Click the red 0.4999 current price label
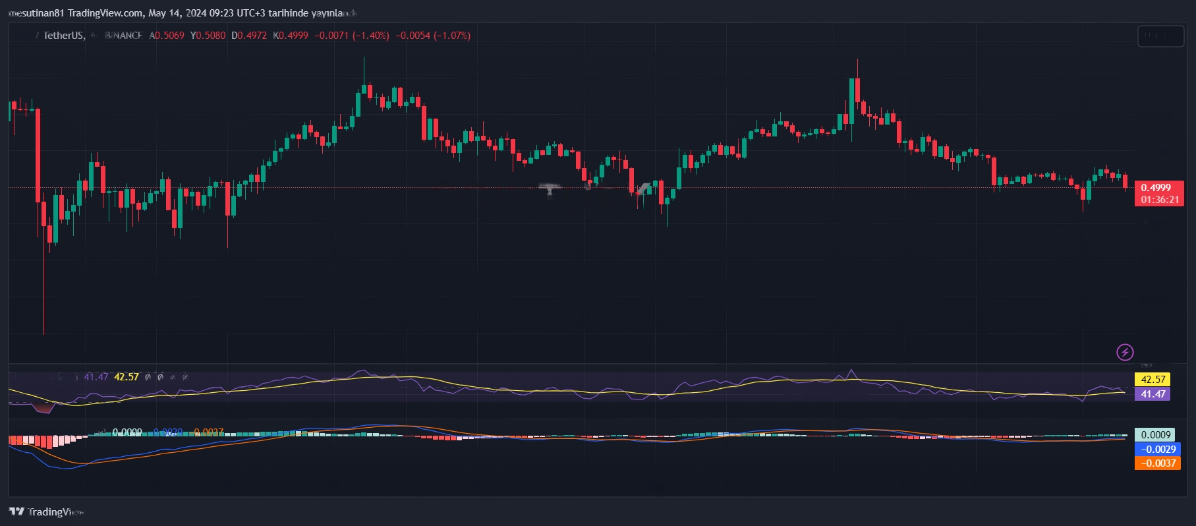This screenshot has height=526, width=1196. [x=1158, y=188]
